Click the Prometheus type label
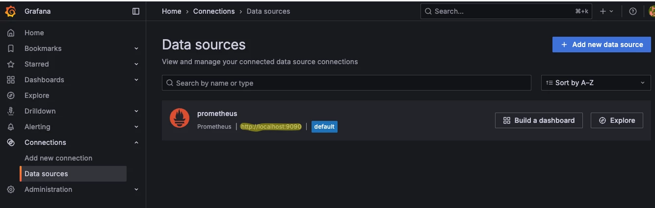655x208 pixels. tap(214, 126)
